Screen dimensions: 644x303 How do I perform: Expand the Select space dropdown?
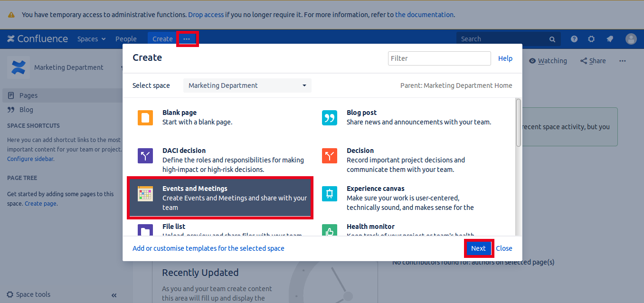pos(247,85)
